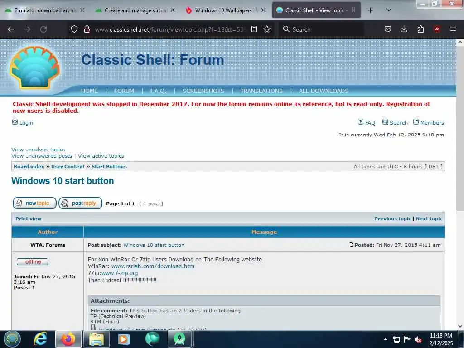Screen dimensions: 464x348
Task: Go to User Content breadcrumb
Action: click(x=68, y=167)
